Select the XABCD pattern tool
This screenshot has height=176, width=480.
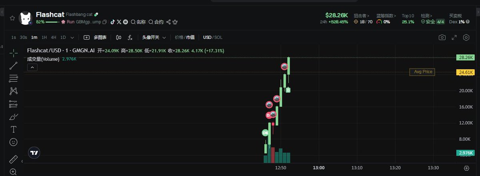click(14, 91)
